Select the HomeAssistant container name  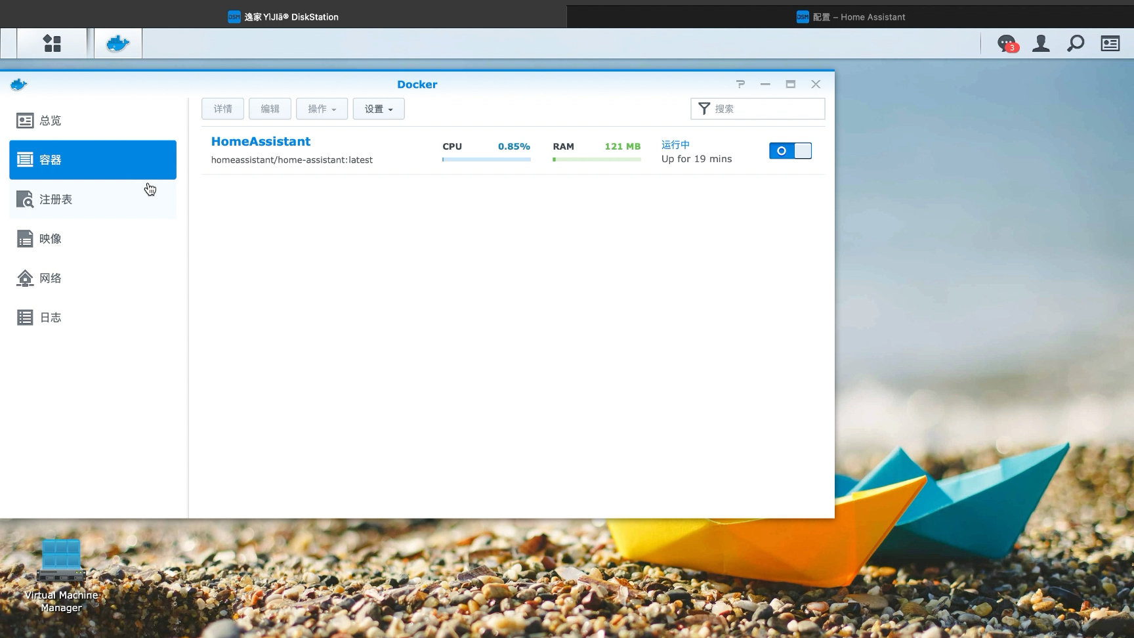pyautogui.click(x=261, y=141)
